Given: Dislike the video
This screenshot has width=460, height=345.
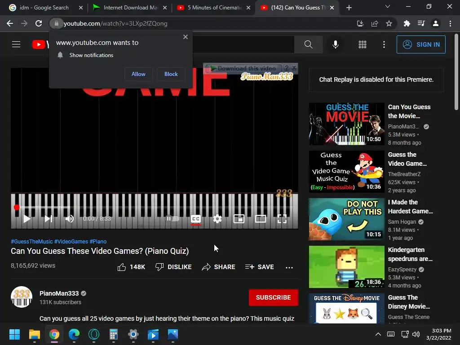Looking at the screenshot, I should click(x=173, y=267).
